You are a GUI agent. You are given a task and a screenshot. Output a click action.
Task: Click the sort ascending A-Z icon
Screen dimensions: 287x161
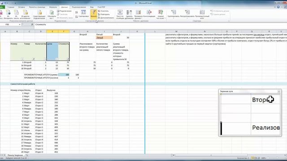(77, 12)
